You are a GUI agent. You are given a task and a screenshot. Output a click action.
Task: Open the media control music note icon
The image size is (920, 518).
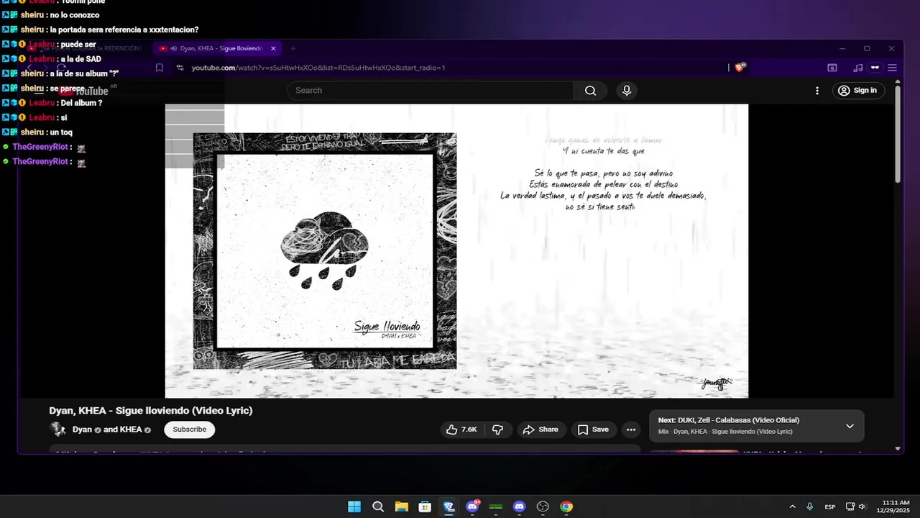tap(857, 68)
